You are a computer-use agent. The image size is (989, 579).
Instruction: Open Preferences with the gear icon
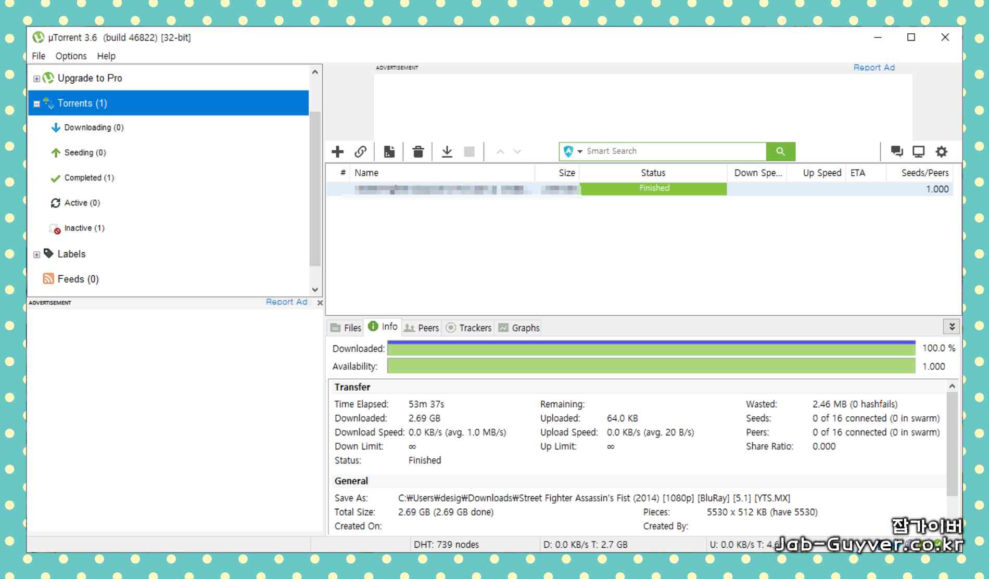tap(941, 151)
